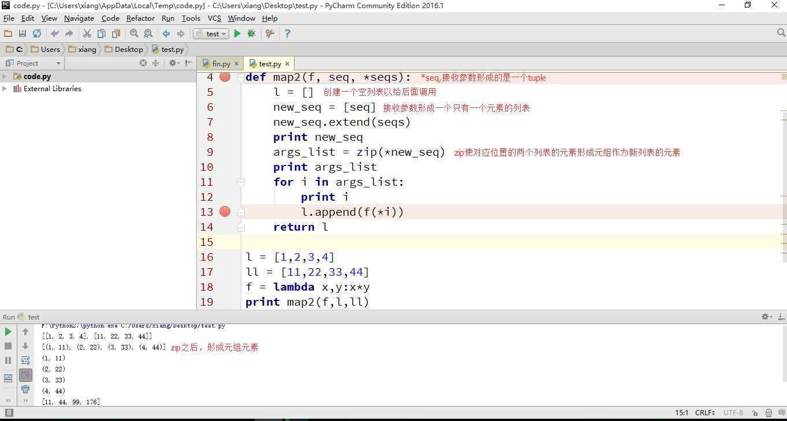The image size is (787, 421).
Task: Open the Project panel gear settings menu
Action: 173,63
